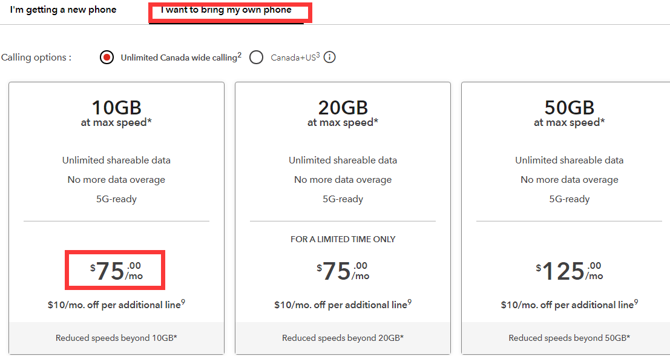Switch to I'm getting a new phone tab
The image size is (670, 356).
[63, 10]
